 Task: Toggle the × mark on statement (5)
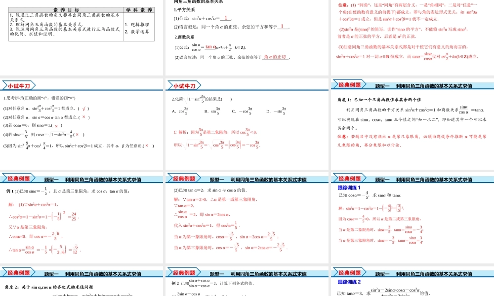click(146, 145)
